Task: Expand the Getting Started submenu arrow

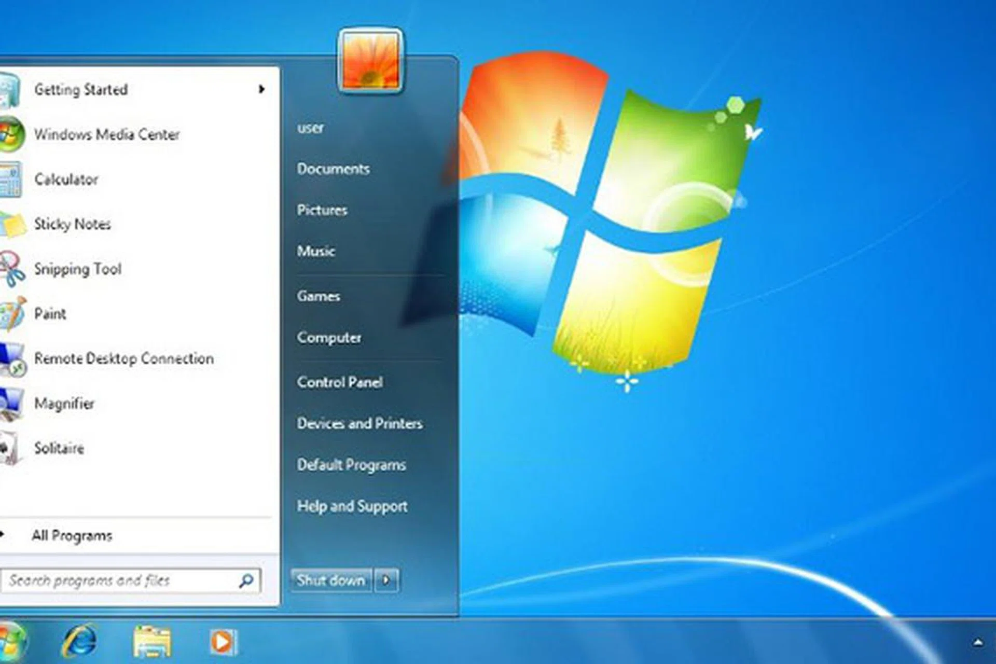Action: (261, 89)
